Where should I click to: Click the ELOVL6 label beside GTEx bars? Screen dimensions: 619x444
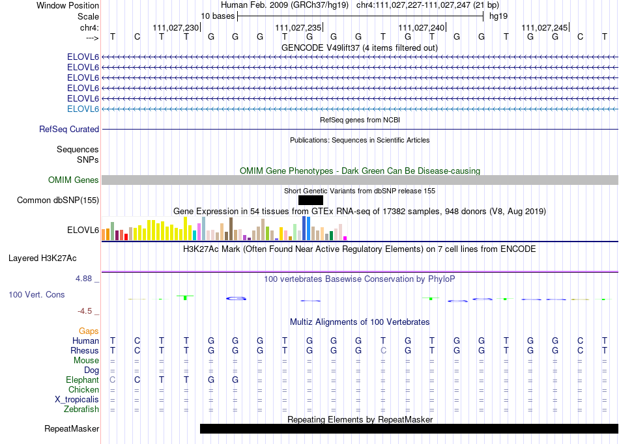coord(83,230)
